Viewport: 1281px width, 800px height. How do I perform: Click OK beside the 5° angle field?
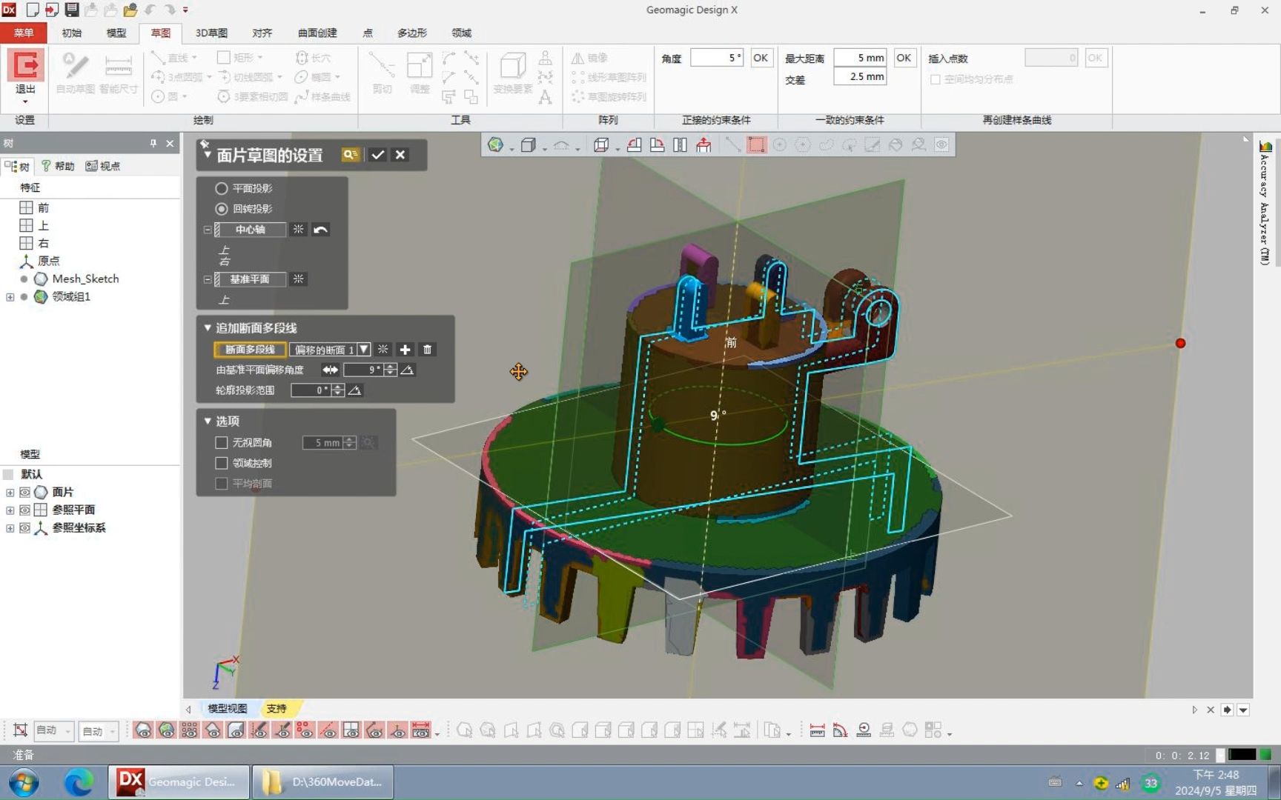pos(760,58)
